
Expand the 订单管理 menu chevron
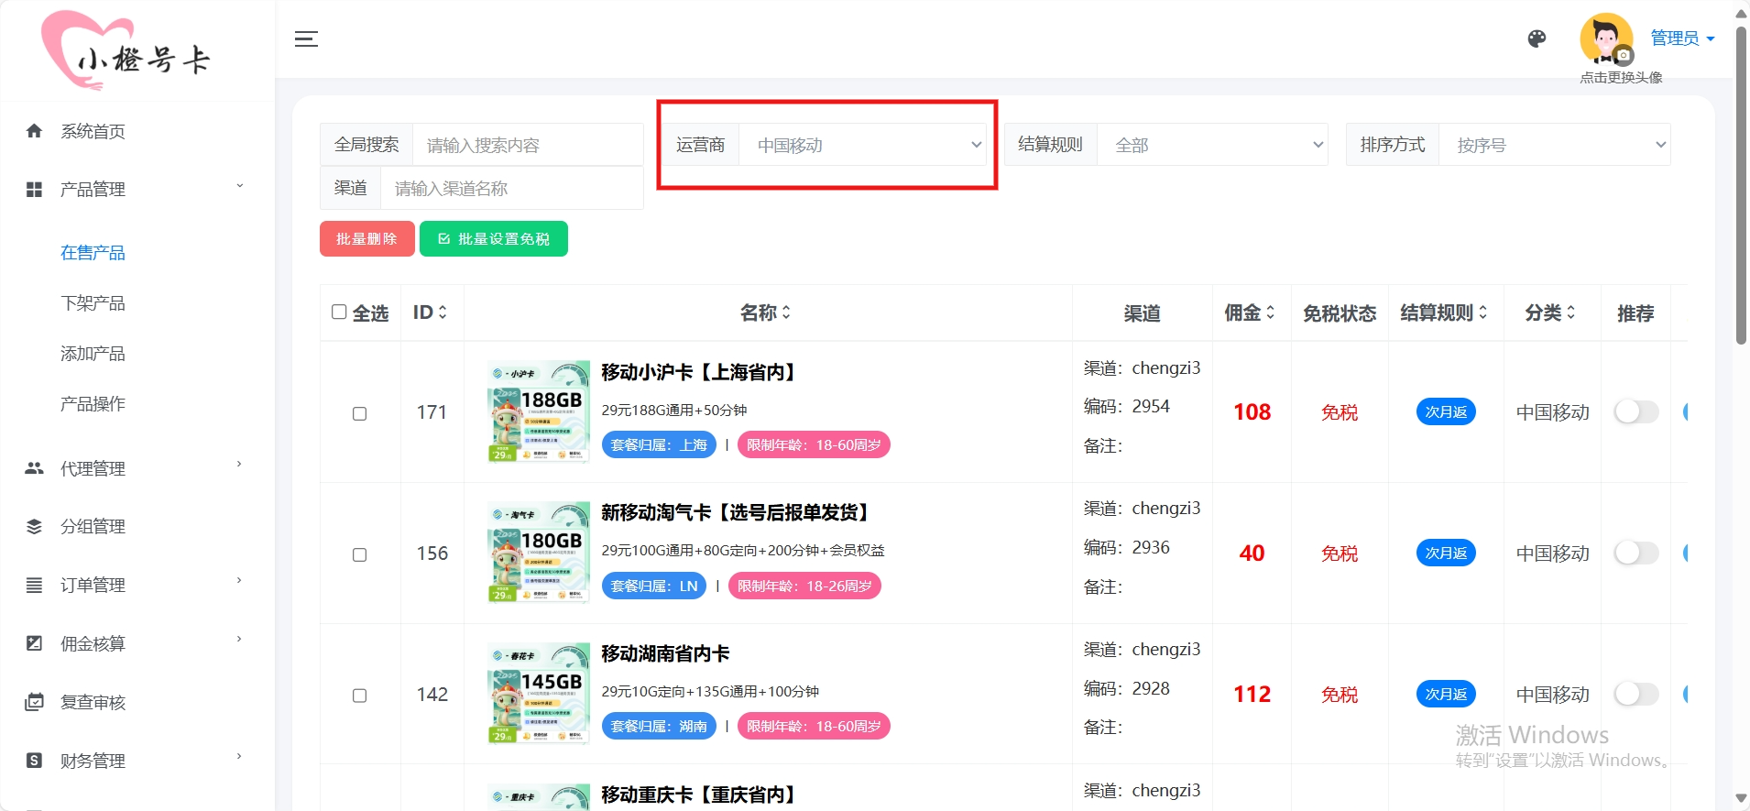pos(240,581)
